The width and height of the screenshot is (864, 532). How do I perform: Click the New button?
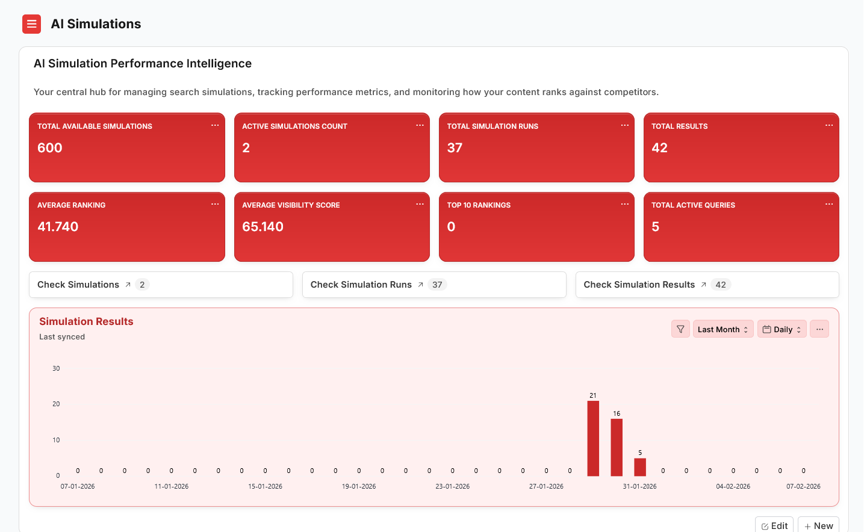[x=818, y=525]
